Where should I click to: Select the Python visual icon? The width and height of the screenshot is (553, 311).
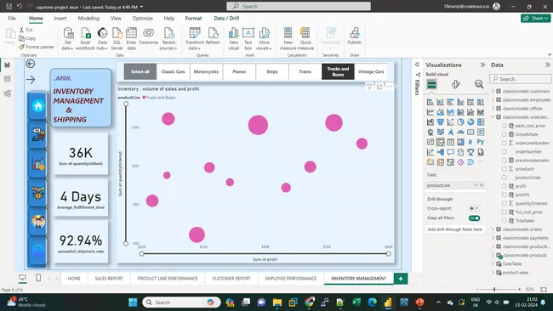click(481, 142)
